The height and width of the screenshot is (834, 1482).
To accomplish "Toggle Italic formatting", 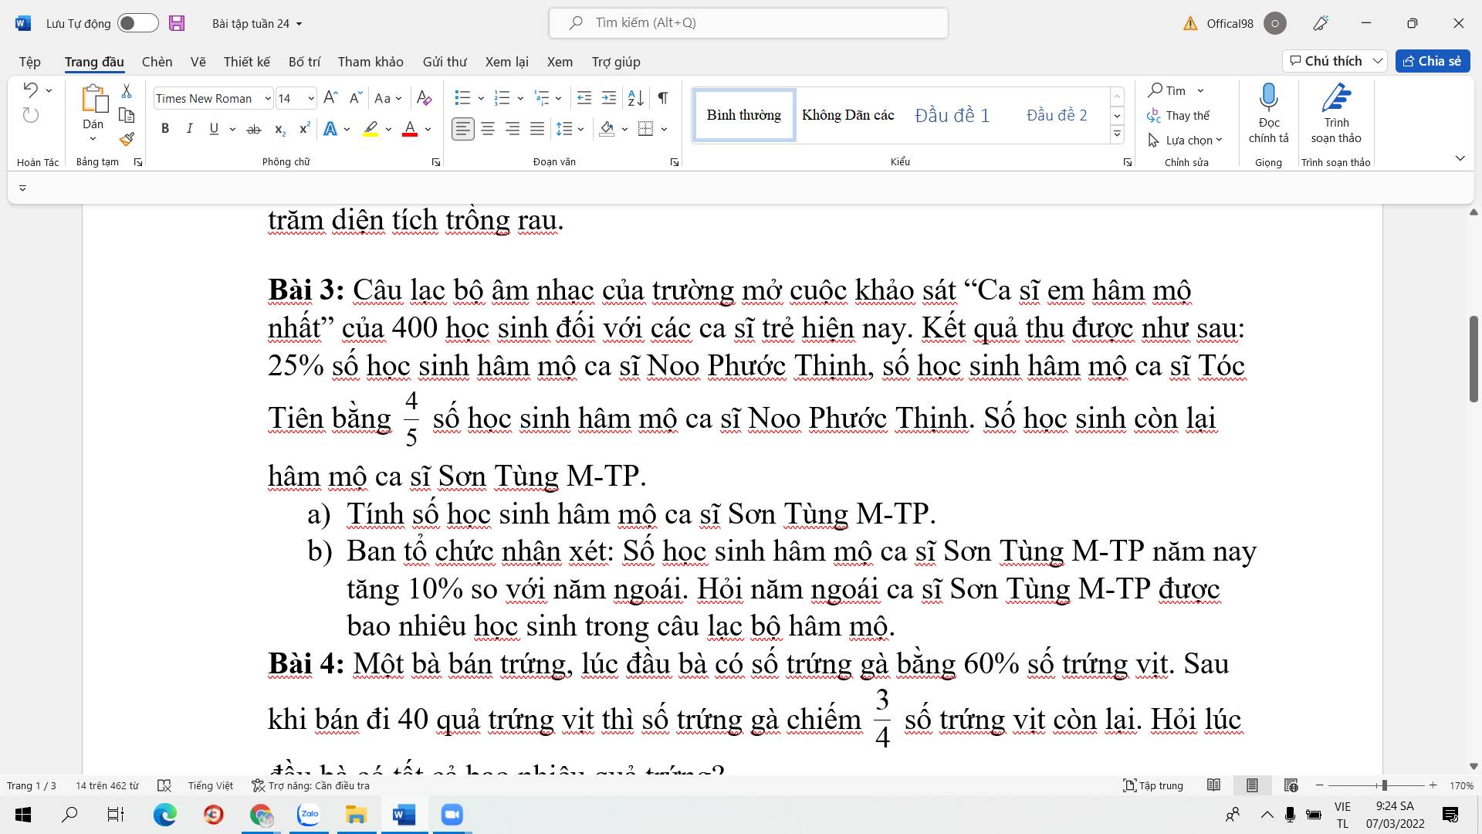I will tap(189, 129).
